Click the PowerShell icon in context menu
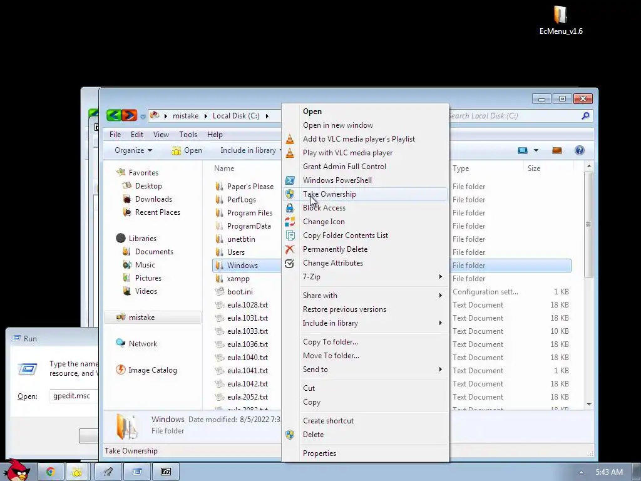 coord(290,180)
